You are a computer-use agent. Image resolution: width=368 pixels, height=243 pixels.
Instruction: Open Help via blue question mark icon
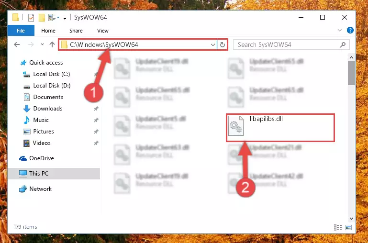(x=350, y=30)
